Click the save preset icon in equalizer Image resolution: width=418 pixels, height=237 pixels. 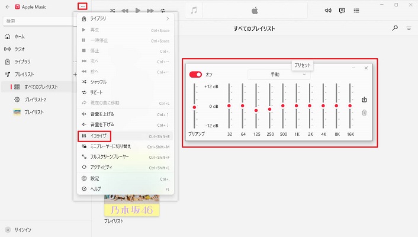click(x=364, y=100)
